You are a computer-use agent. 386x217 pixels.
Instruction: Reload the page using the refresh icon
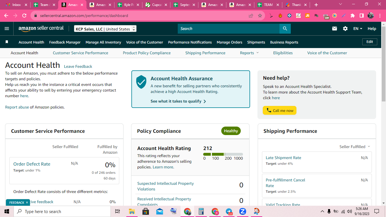[x=24, y=16]
